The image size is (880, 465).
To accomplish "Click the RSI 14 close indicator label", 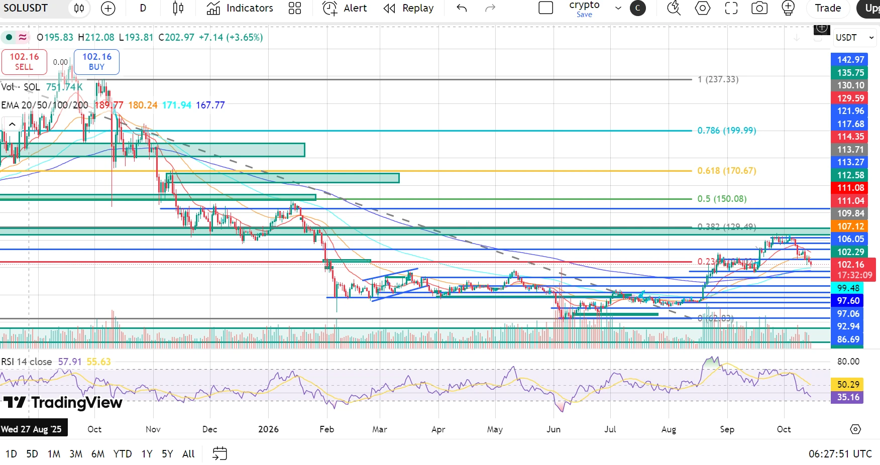I will click(x=26, y=362).
